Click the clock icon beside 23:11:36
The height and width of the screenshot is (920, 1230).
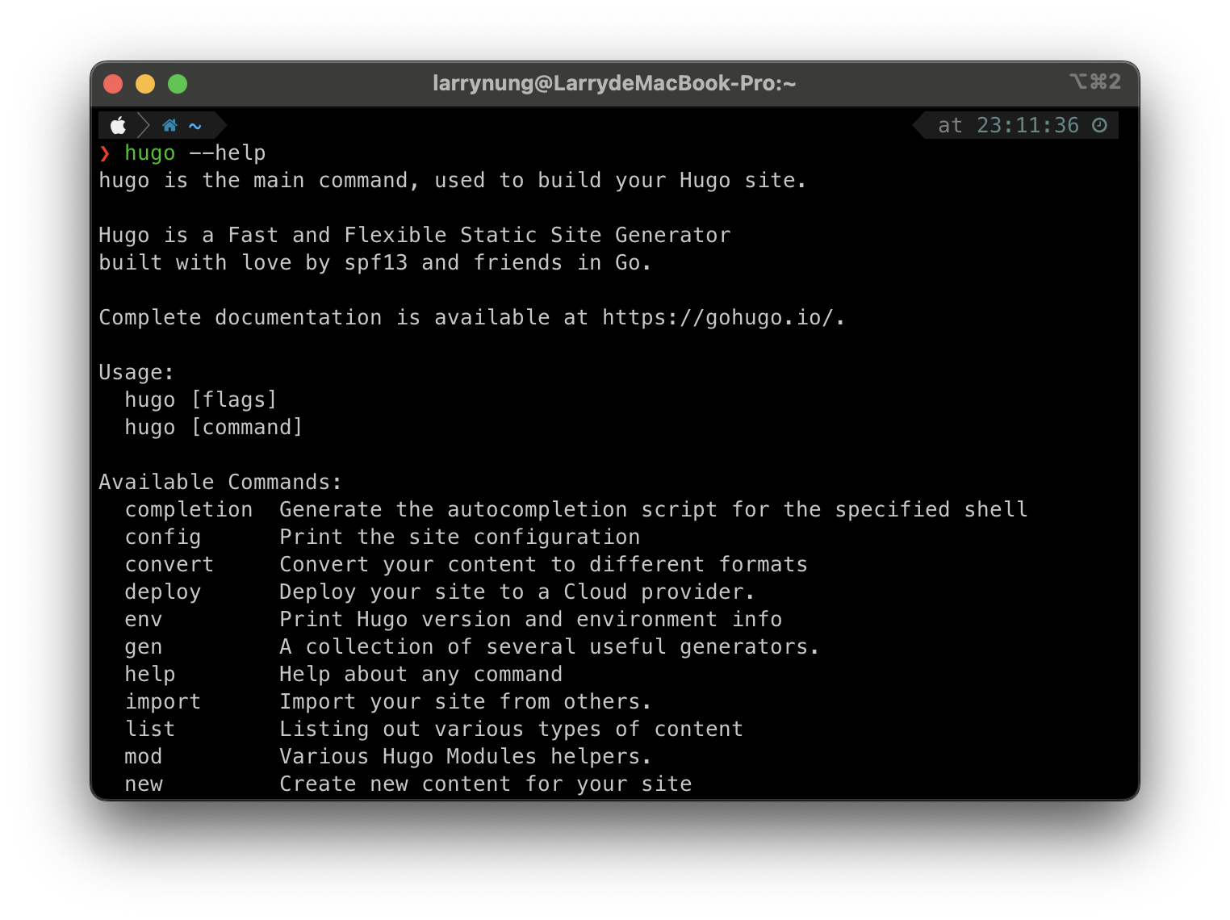click(x=1099, y=125)
